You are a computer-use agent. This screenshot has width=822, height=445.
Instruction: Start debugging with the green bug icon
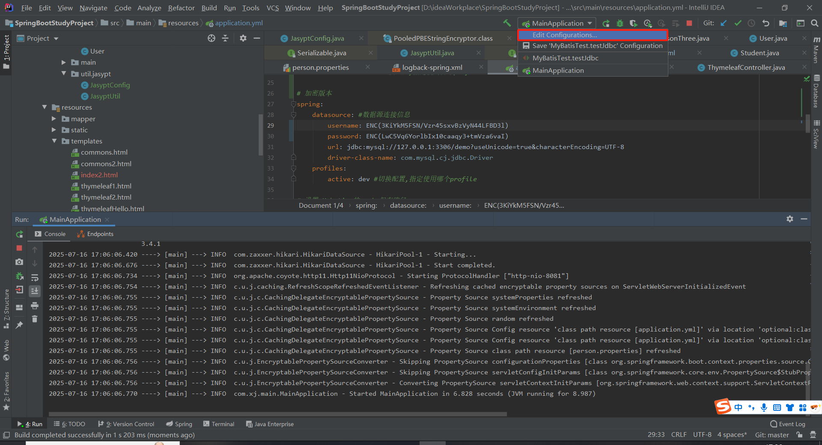tap(619, 23)
